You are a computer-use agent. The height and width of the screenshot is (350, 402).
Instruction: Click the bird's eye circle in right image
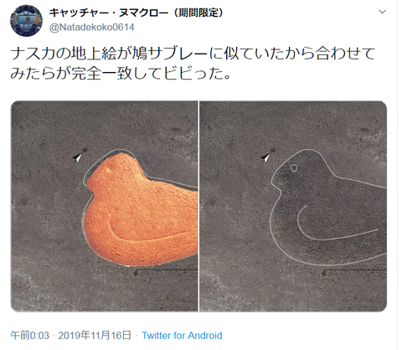pos(294,167)
